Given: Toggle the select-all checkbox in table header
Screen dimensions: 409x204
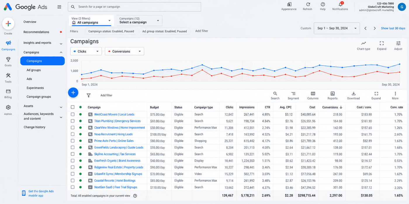Looking at the screenshot, I should point(73,107).
